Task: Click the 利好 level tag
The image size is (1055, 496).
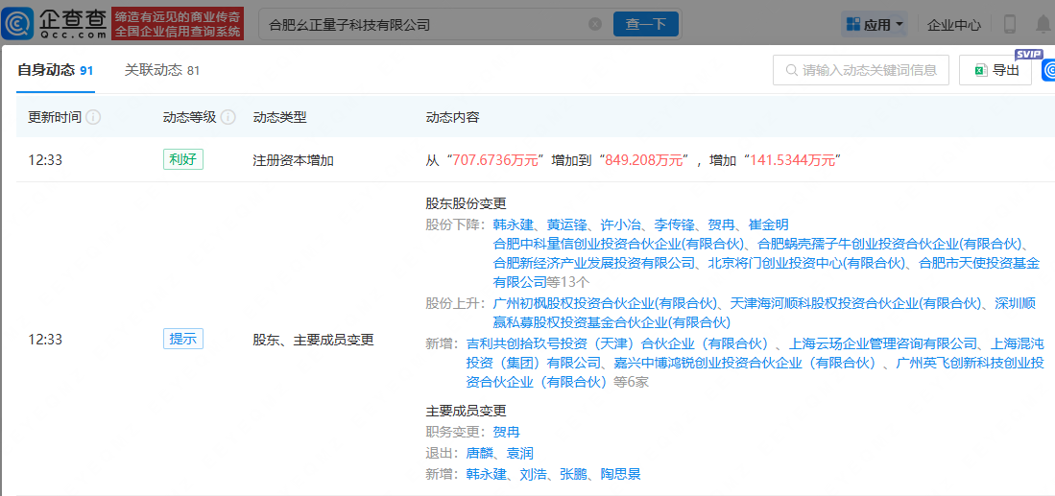Action: point(182,159)
